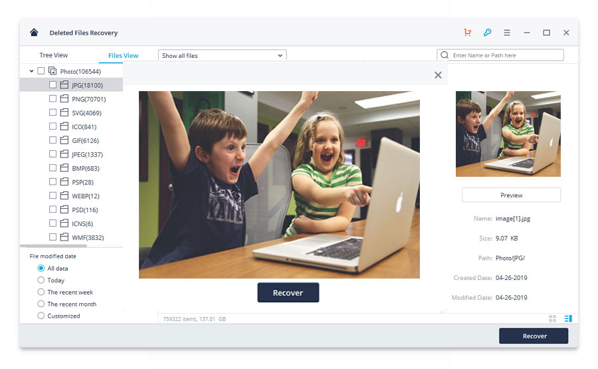598x369 pixels.
Task: Click the image[1].jpg file name
Action: pyautogui.click(x=513, y=219)
